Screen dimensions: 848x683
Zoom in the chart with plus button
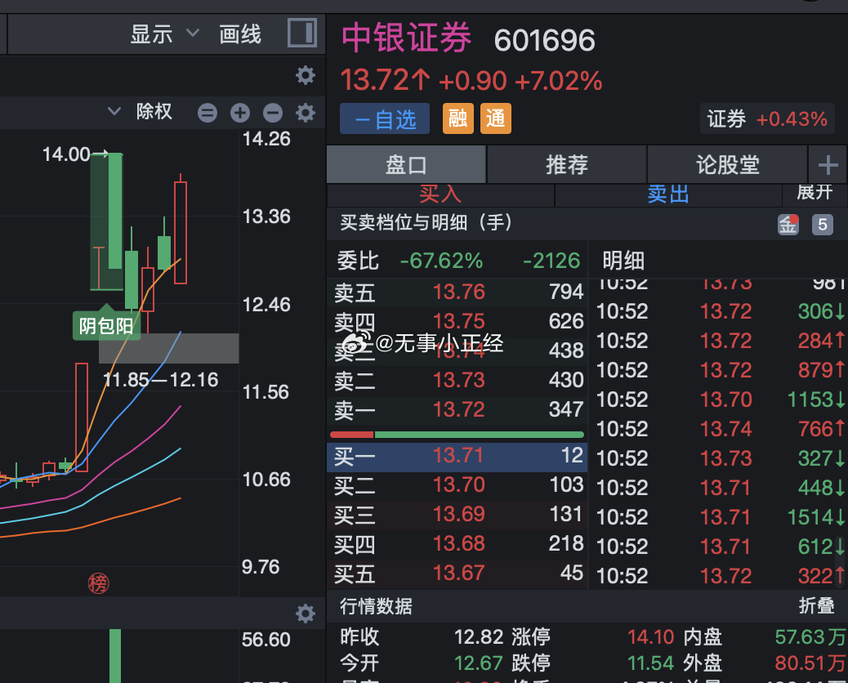click(240, 113)
